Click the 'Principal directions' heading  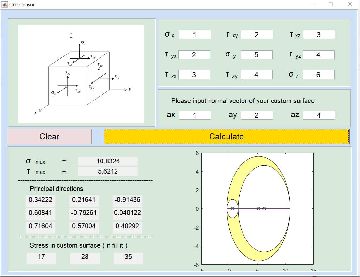tap(56, 189)
